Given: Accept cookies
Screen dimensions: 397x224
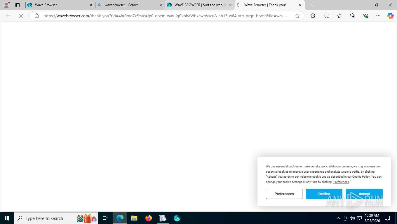Looking at the screenshot, I should (364, 194).
